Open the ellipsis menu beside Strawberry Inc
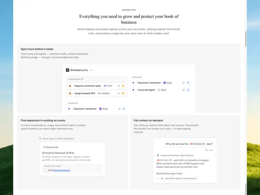 pos(91,70)
